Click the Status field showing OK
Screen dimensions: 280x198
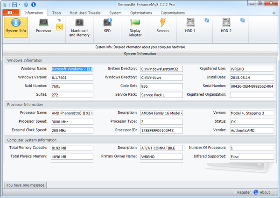252,122
